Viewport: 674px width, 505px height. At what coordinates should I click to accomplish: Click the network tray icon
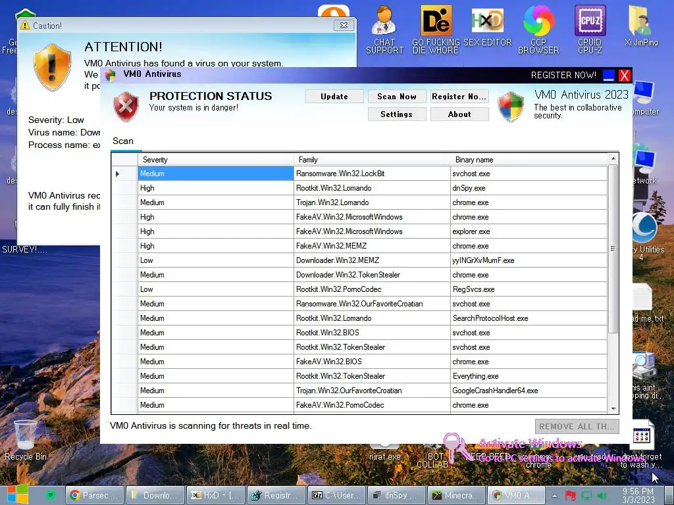pos(586,496)
